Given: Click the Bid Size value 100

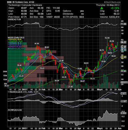Looking at the screenshot, I should tap(41, 17).
